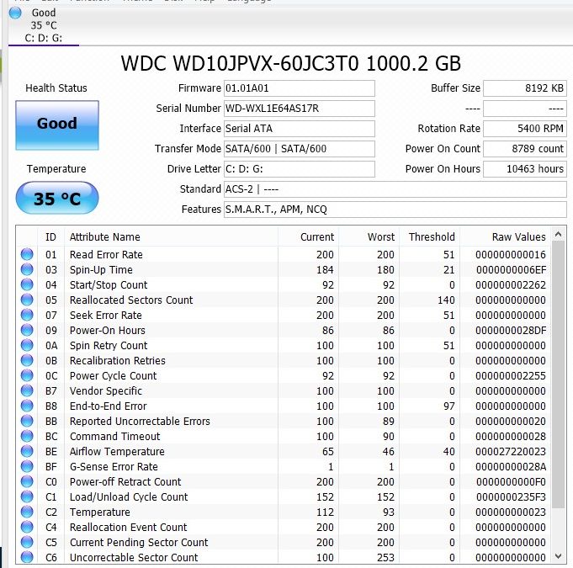Click the Firmware field 01.01A01

pyautogui.click(x=300, y=88)
